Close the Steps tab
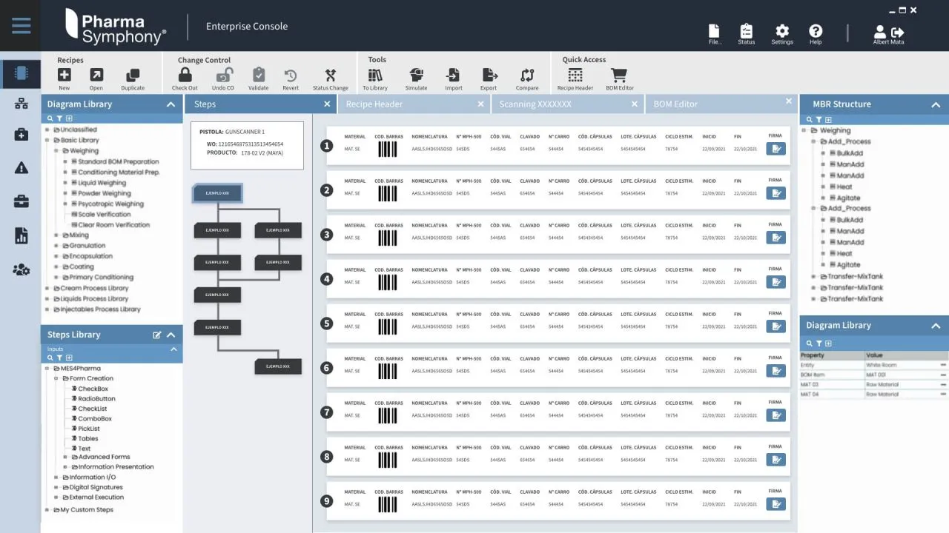 [327, 104]
